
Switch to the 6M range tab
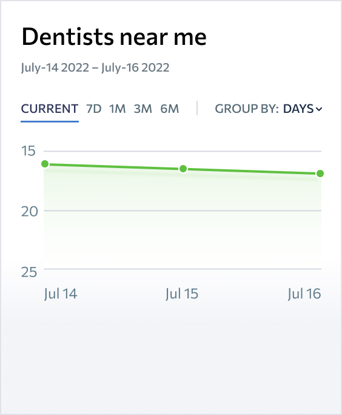pos(170,109)
